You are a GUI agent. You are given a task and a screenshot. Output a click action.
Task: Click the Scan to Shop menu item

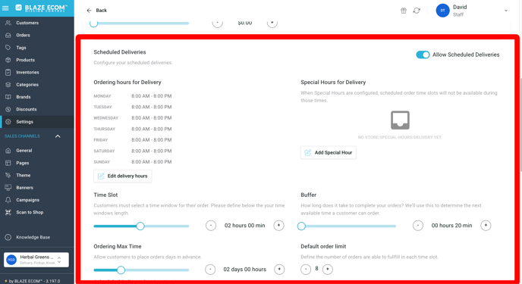pos(30,212)
